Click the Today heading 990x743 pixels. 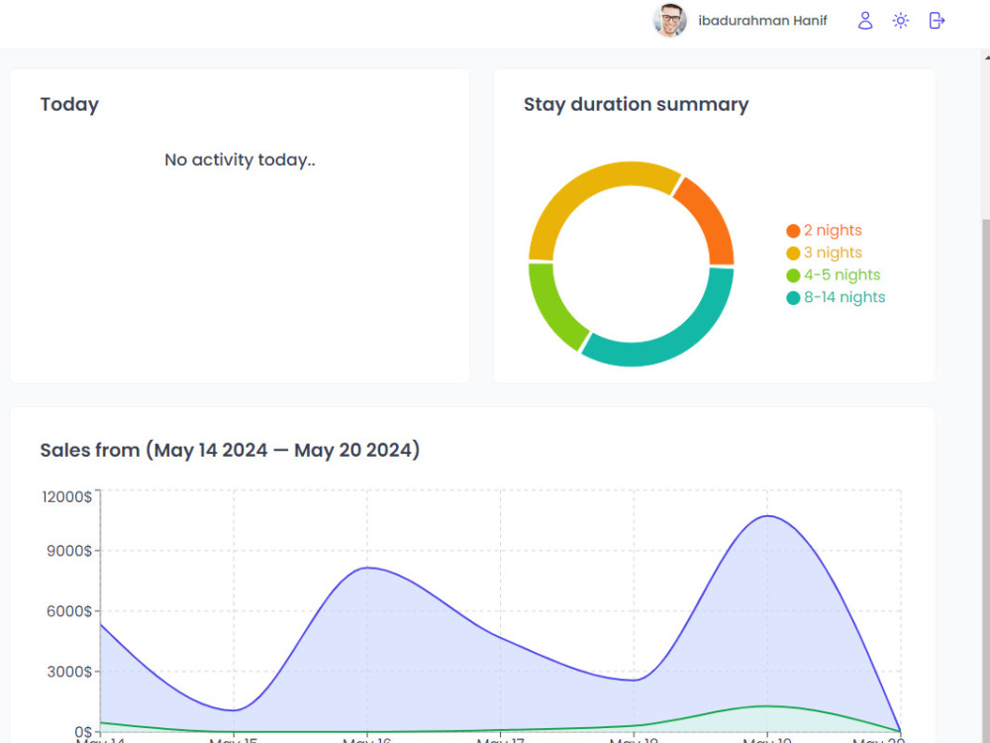[69, 104]
